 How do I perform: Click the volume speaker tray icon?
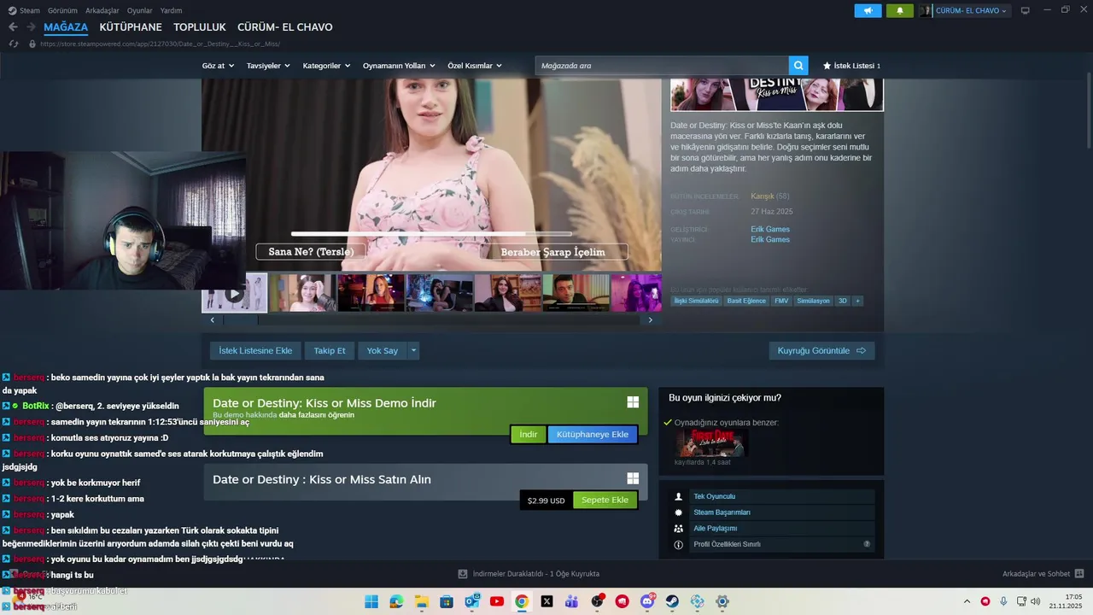tap(1036, 601)
